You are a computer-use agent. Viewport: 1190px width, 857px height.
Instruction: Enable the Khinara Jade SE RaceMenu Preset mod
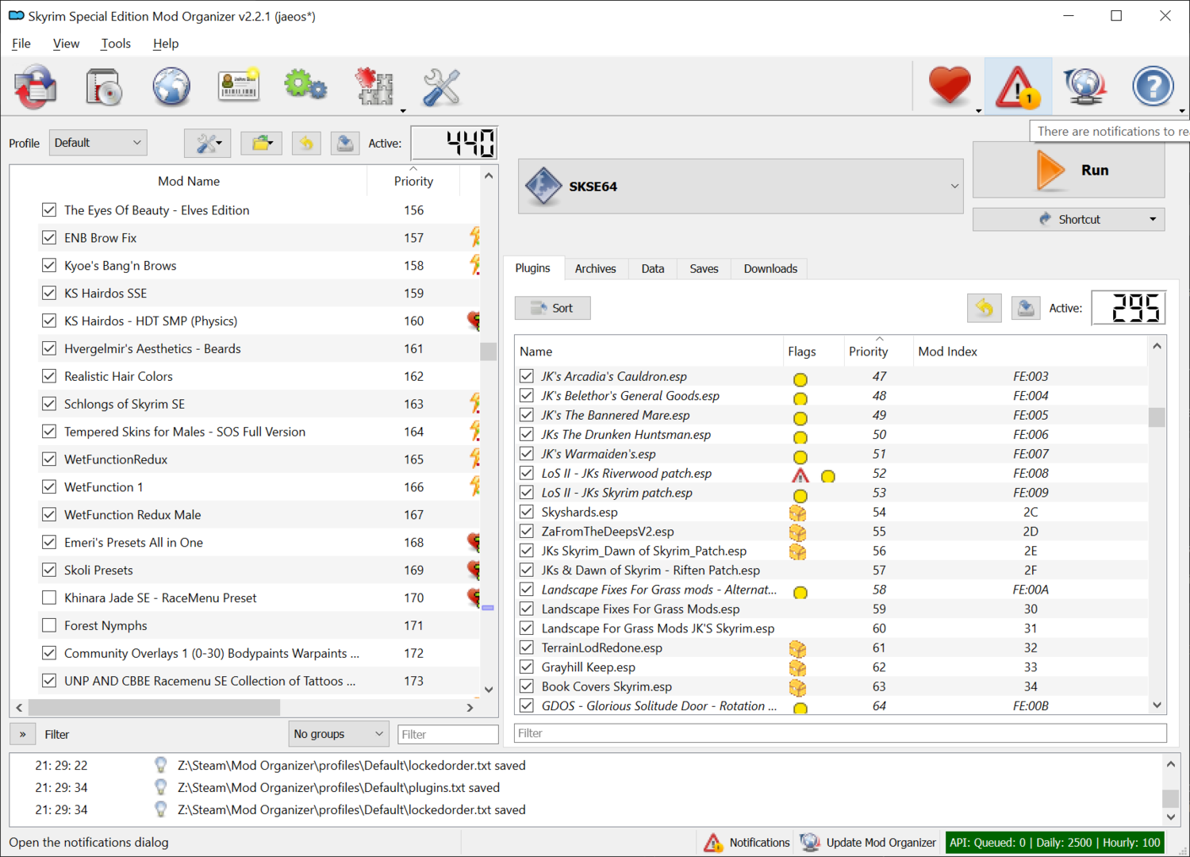pyautogui.click(x=49, y=598)
